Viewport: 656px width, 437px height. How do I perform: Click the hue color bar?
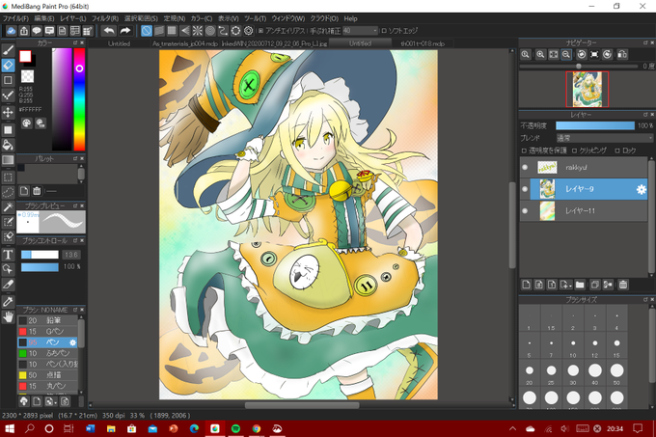coord(79,99)
